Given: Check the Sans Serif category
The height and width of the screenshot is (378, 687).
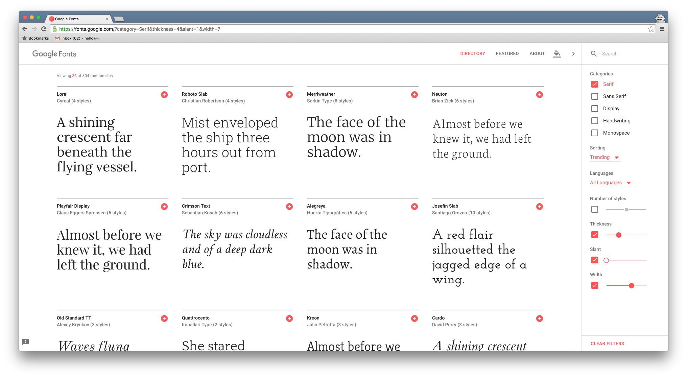Looking at the screenshot, I should (x=595, y=96).
